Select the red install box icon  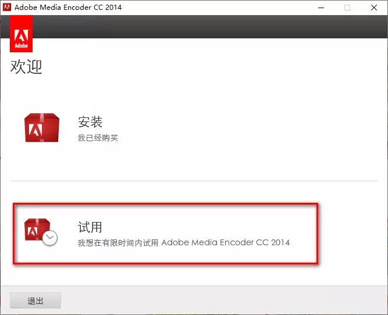tap(41, 128)
